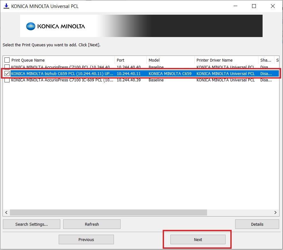Click Printer Driver Name column header
Screen dimensions: 283x250
point(226,60)
